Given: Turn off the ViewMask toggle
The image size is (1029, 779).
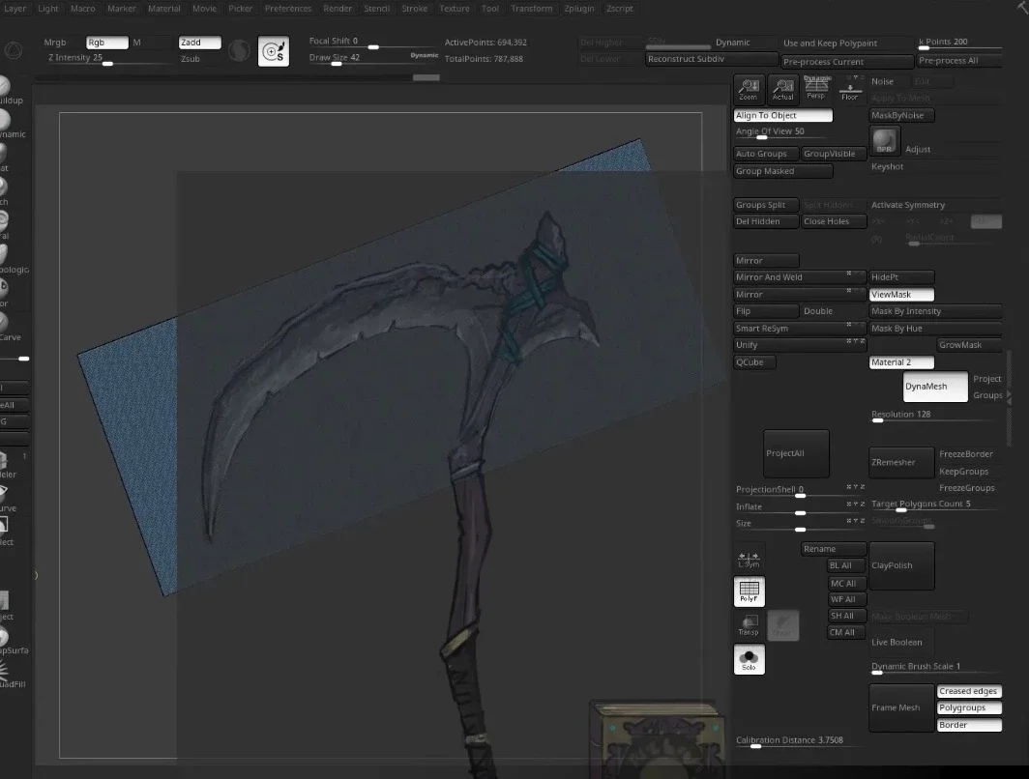Looking at the screenshot, I should (901, 295).
